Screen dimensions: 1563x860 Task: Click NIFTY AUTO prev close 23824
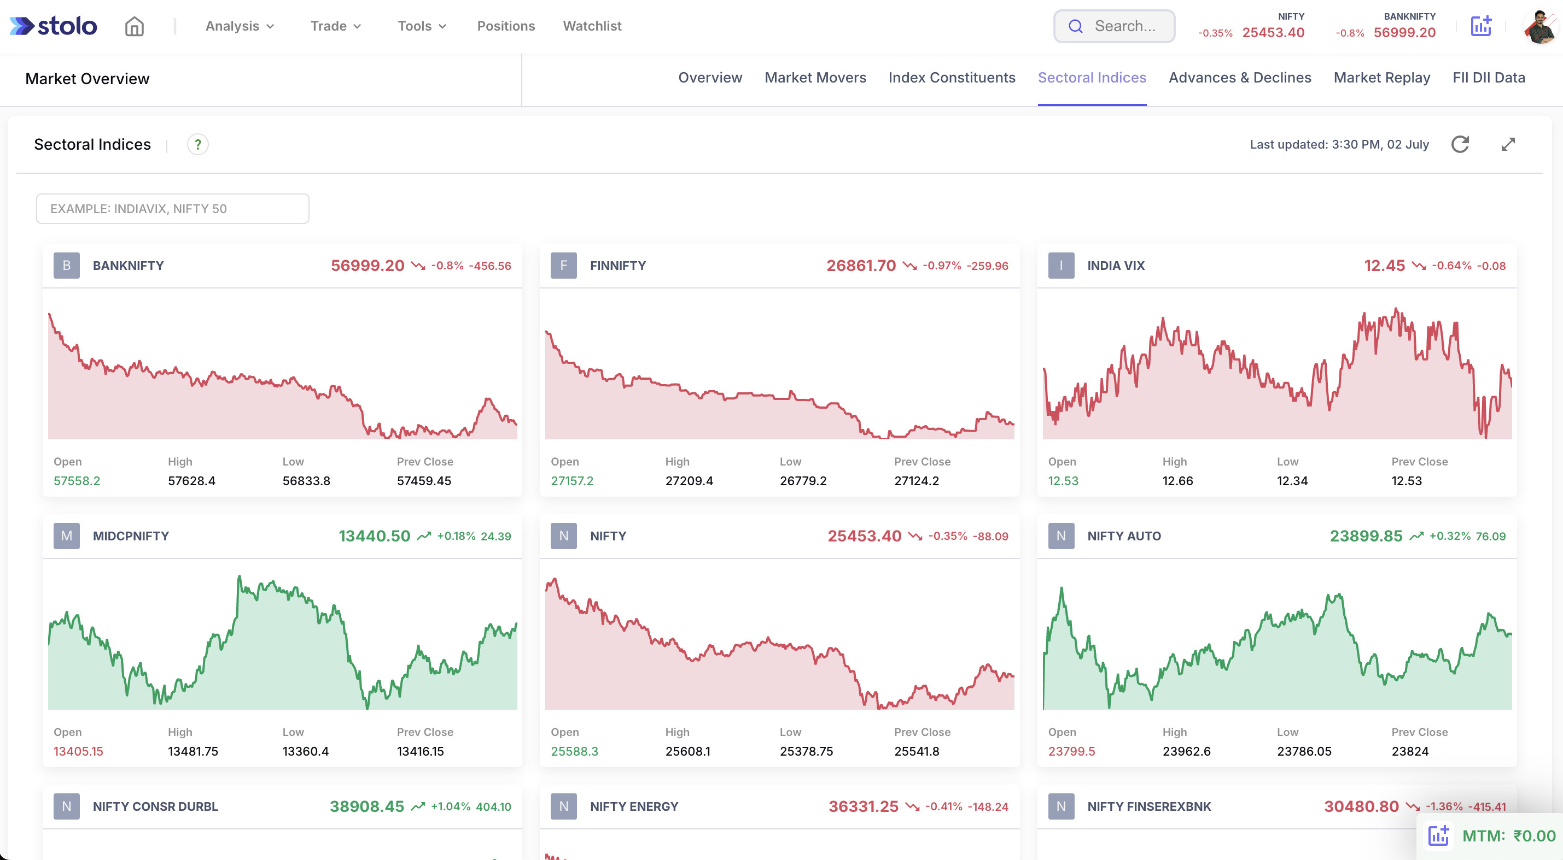pos(1409,751)
